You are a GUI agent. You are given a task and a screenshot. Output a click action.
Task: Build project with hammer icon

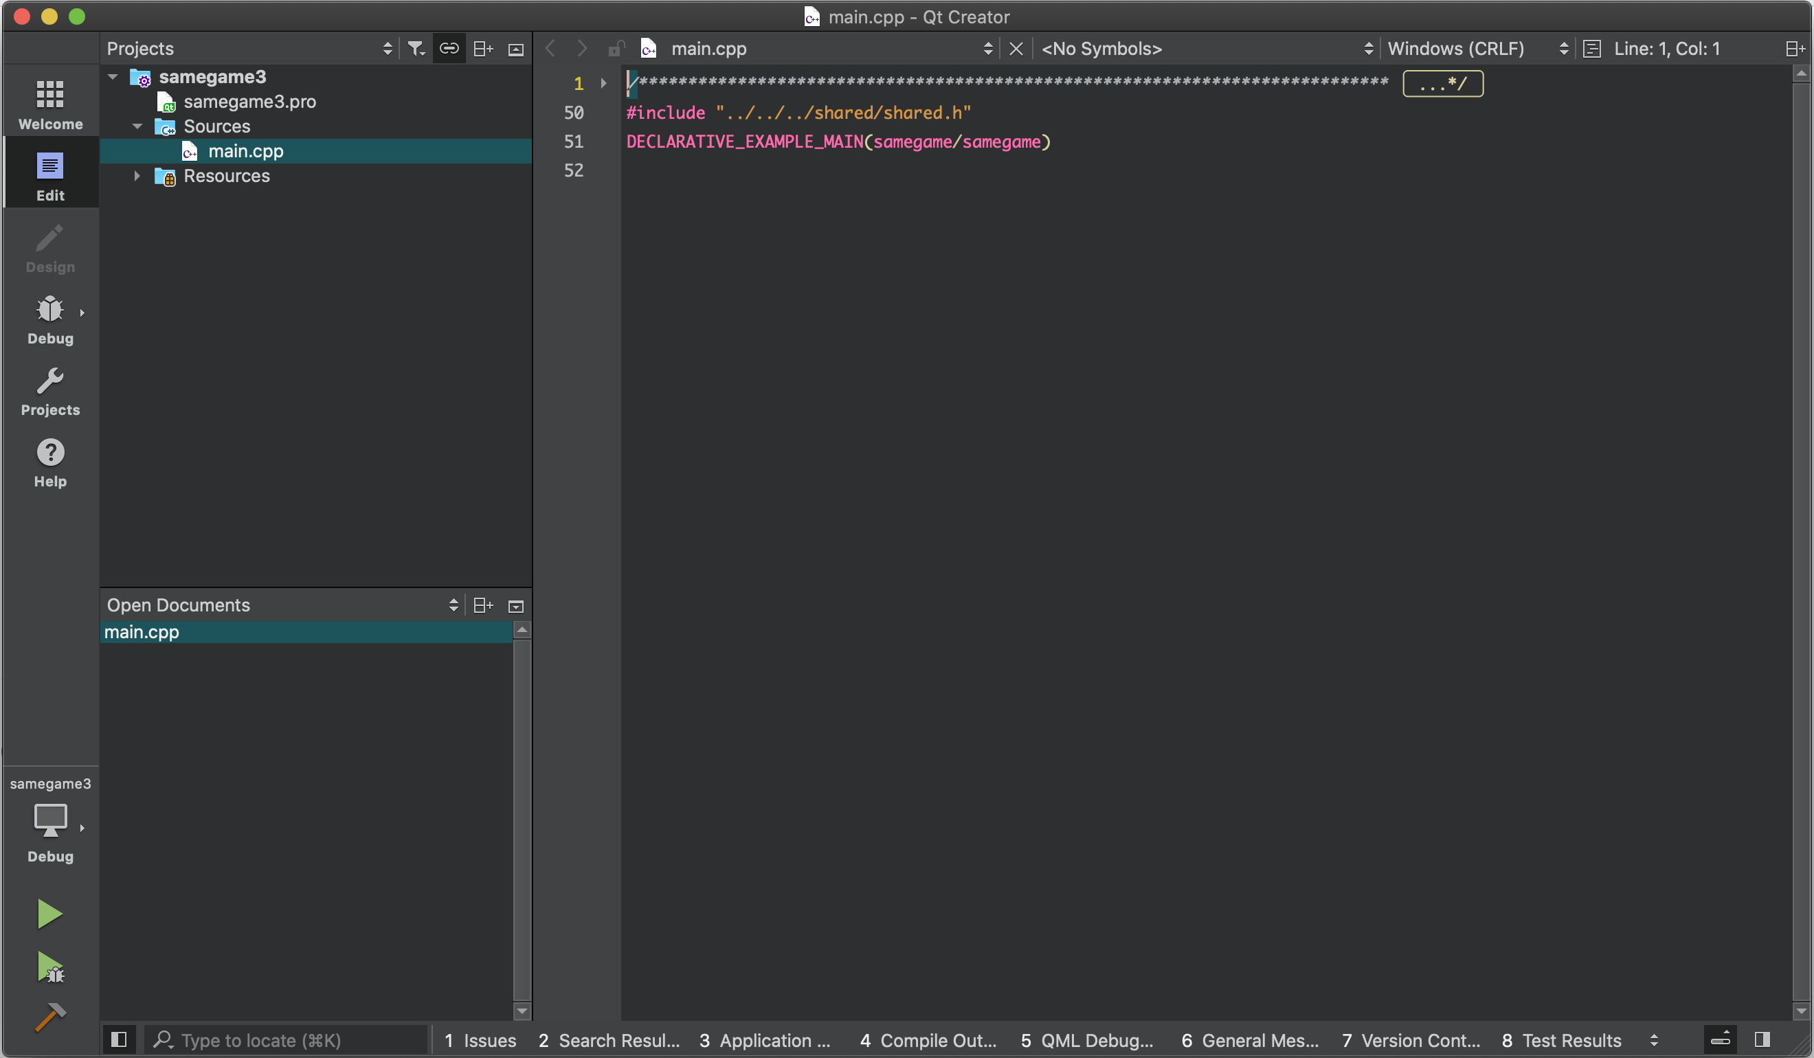click(x=49, y=1017)
